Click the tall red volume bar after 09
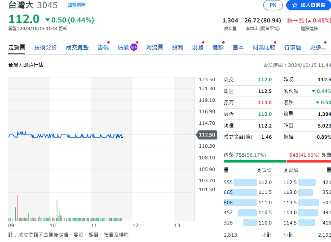Image resolution: width=331 pixels, height=242 pixels. pyautogui.click(x=18, y=208)
